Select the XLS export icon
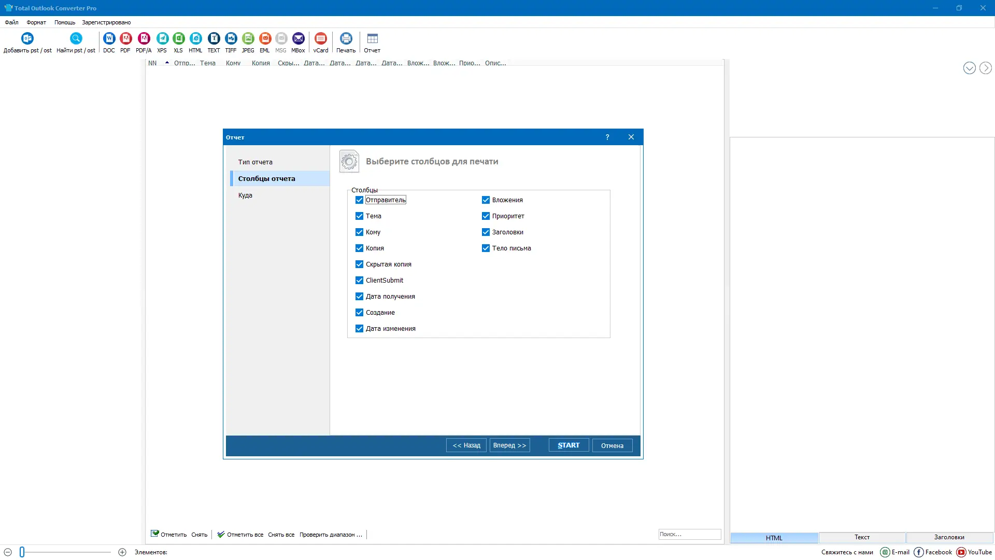Screen dimensions: 995x560 [x=178, y=39]
